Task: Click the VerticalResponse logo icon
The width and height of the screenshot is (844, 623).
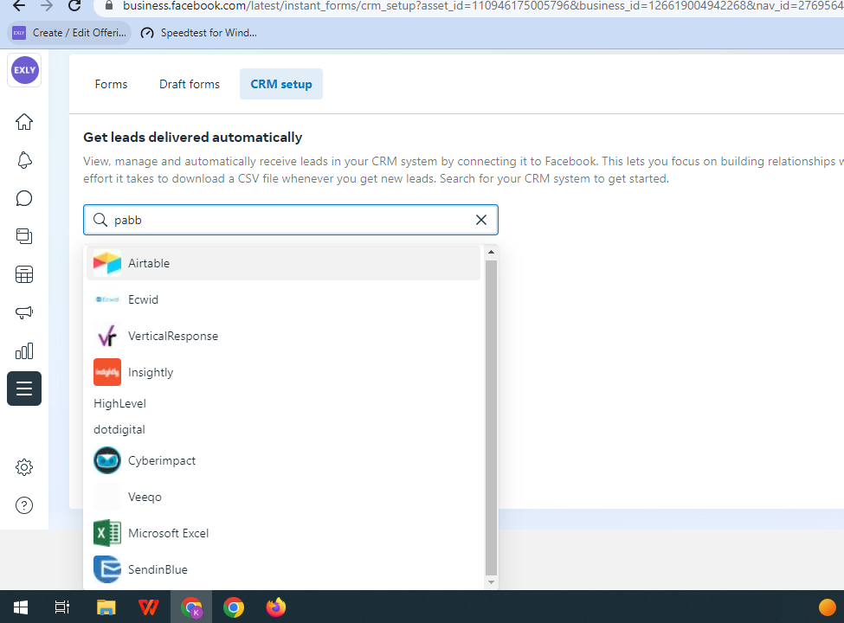Action: [x=107, y=337]
